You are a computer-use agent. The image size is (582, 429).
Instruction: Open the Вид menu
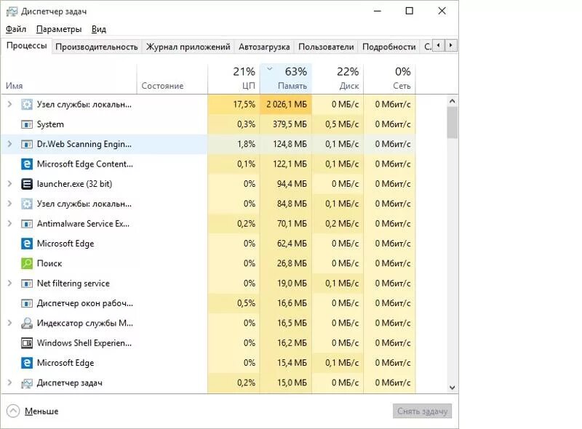(99, 29)
